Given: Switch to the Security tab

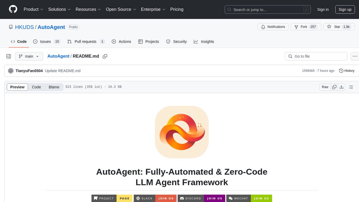Looking at the screenshot, I should (176, 42).
